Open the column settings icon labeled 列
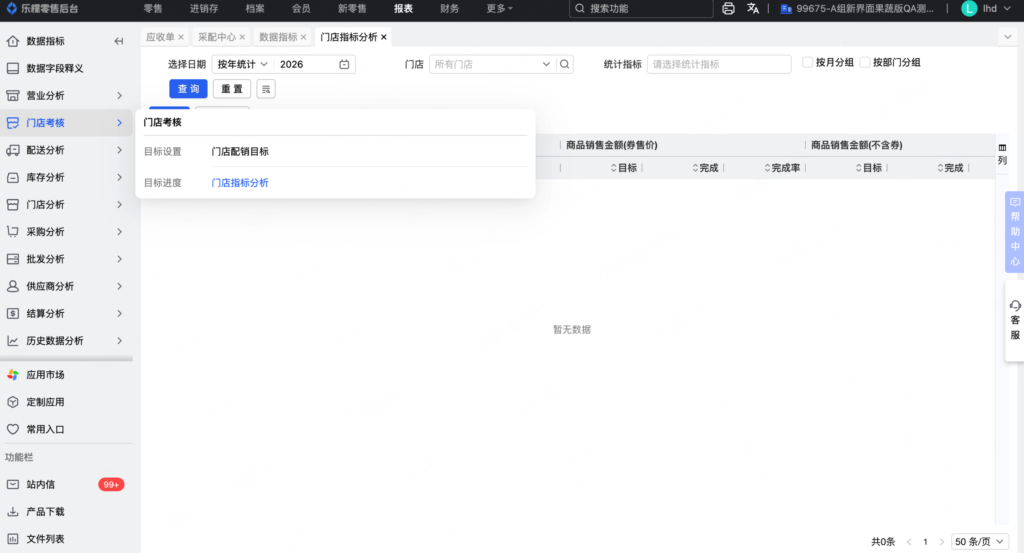 tap(1002, 154)
